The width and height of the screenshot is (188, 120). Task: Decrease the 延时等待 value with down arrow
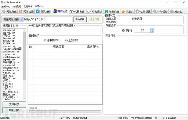point(152,31)
